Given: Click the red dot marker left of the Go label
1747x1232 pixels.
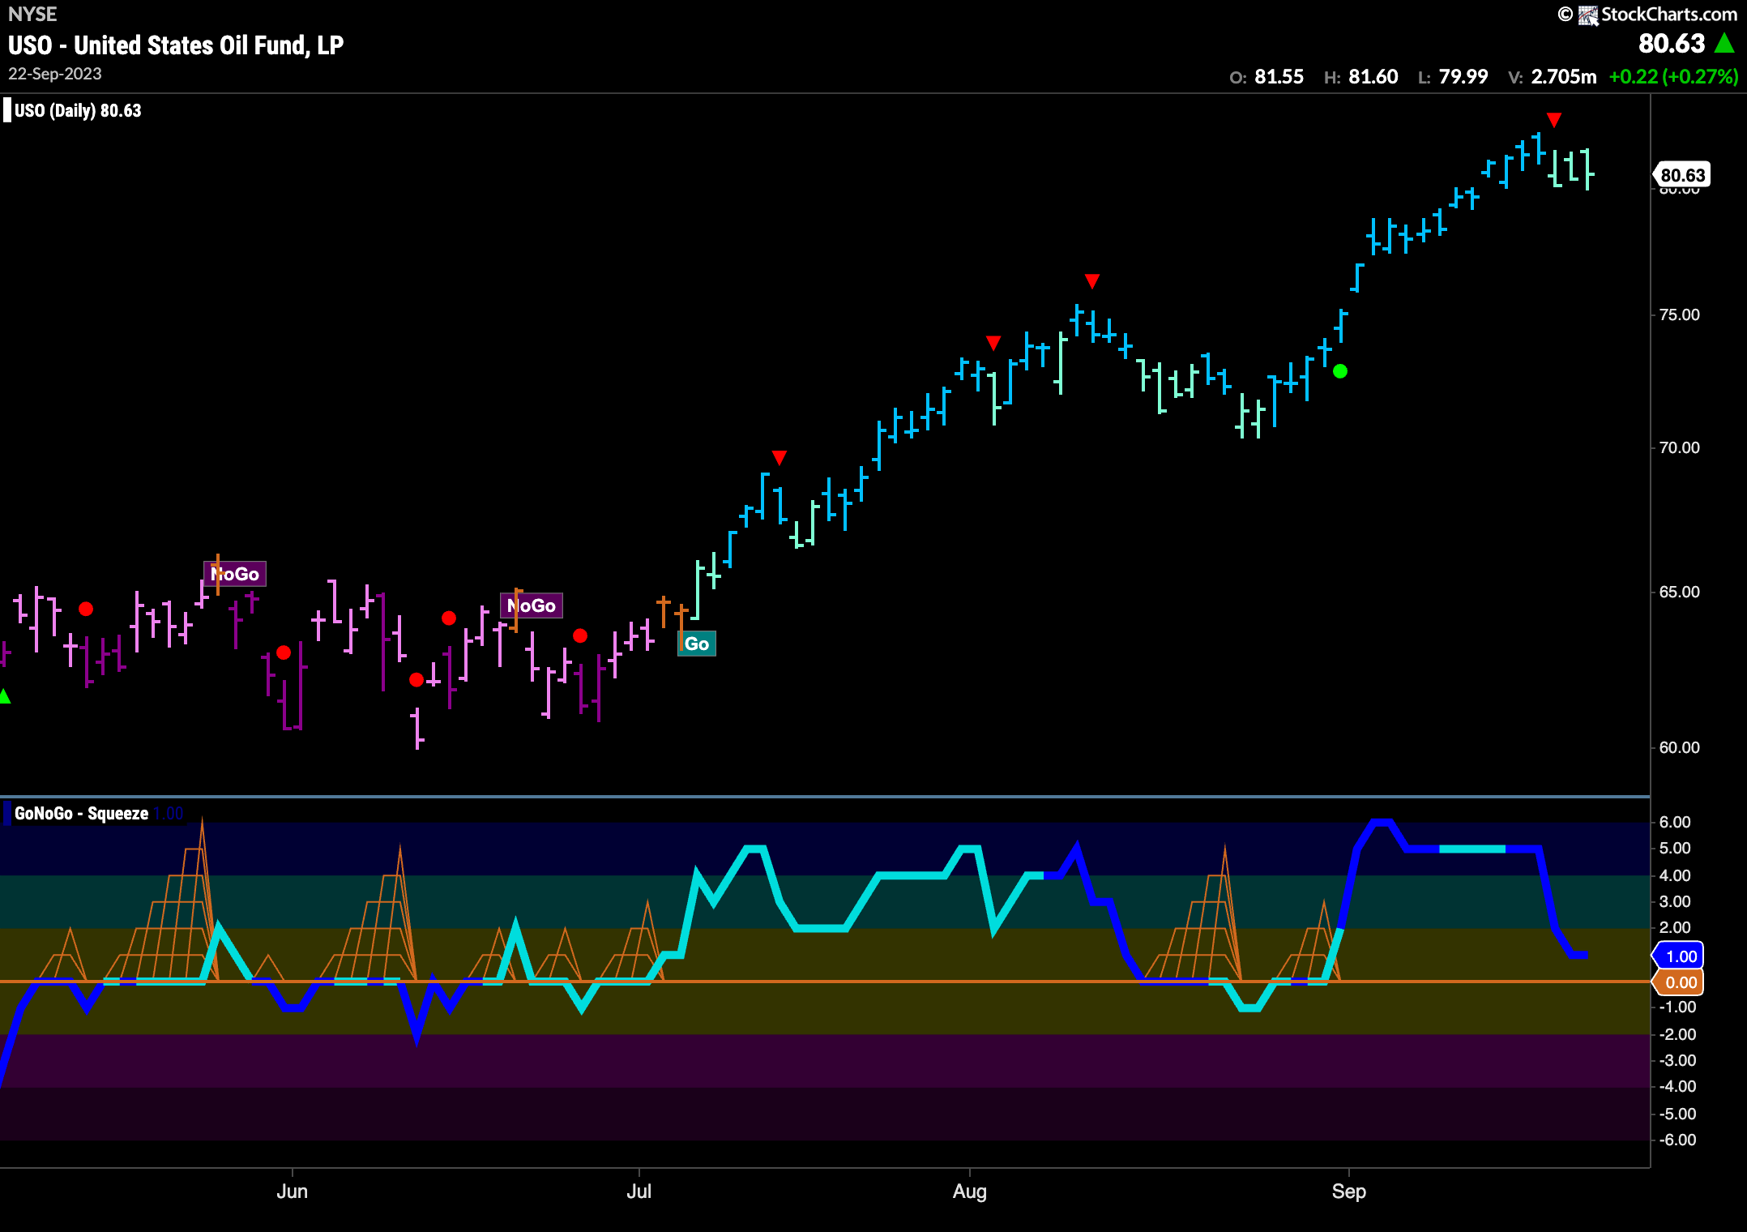Looking at the screenshot, I should (x=580, y=635).
